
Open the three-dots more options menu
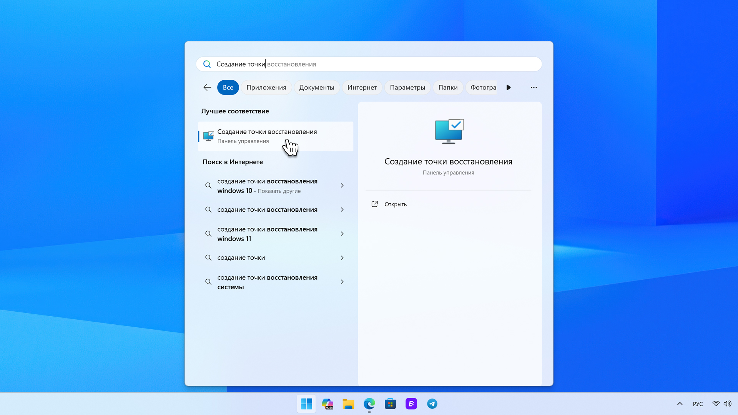(x=534, y=88)
